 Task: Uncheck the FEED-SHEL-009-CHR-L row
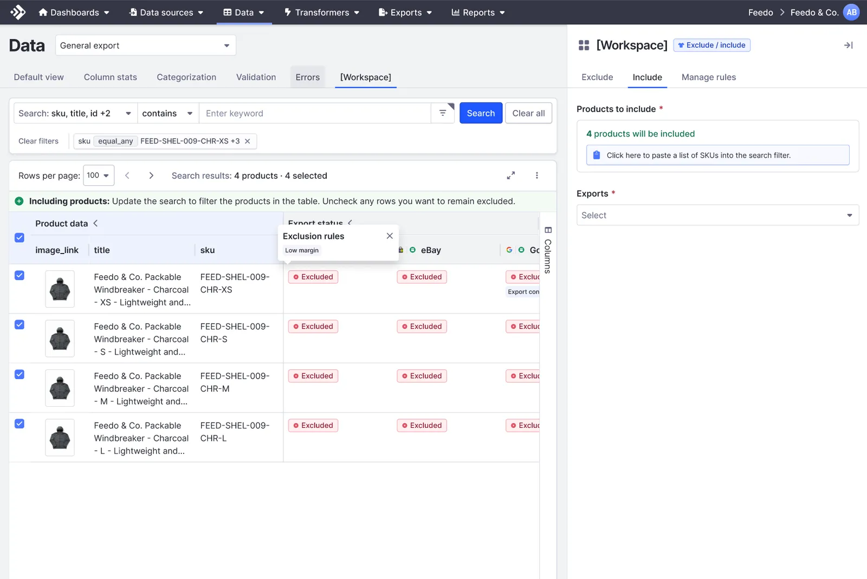(20, 424)
